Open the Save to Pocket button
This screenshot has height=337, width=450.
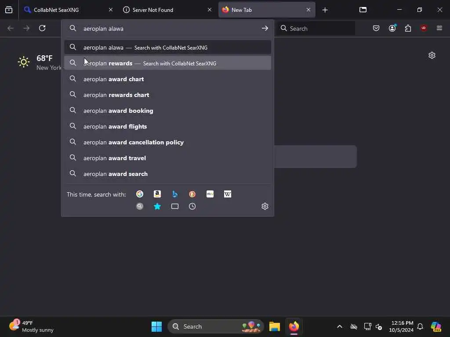click(x=376, y=28)
